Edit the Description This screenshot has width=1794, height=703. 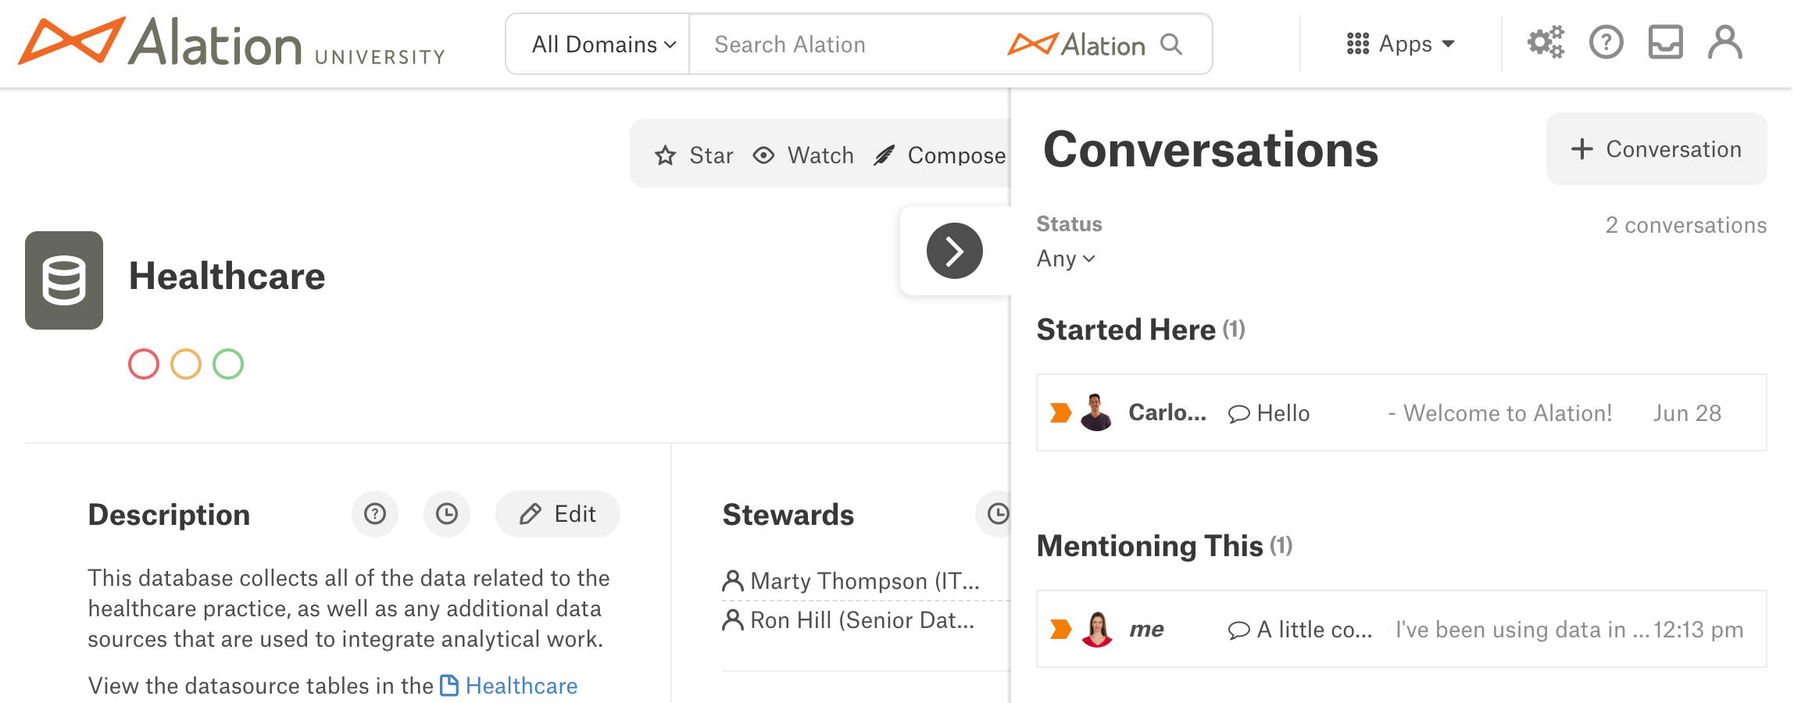(x=558, y=514)
